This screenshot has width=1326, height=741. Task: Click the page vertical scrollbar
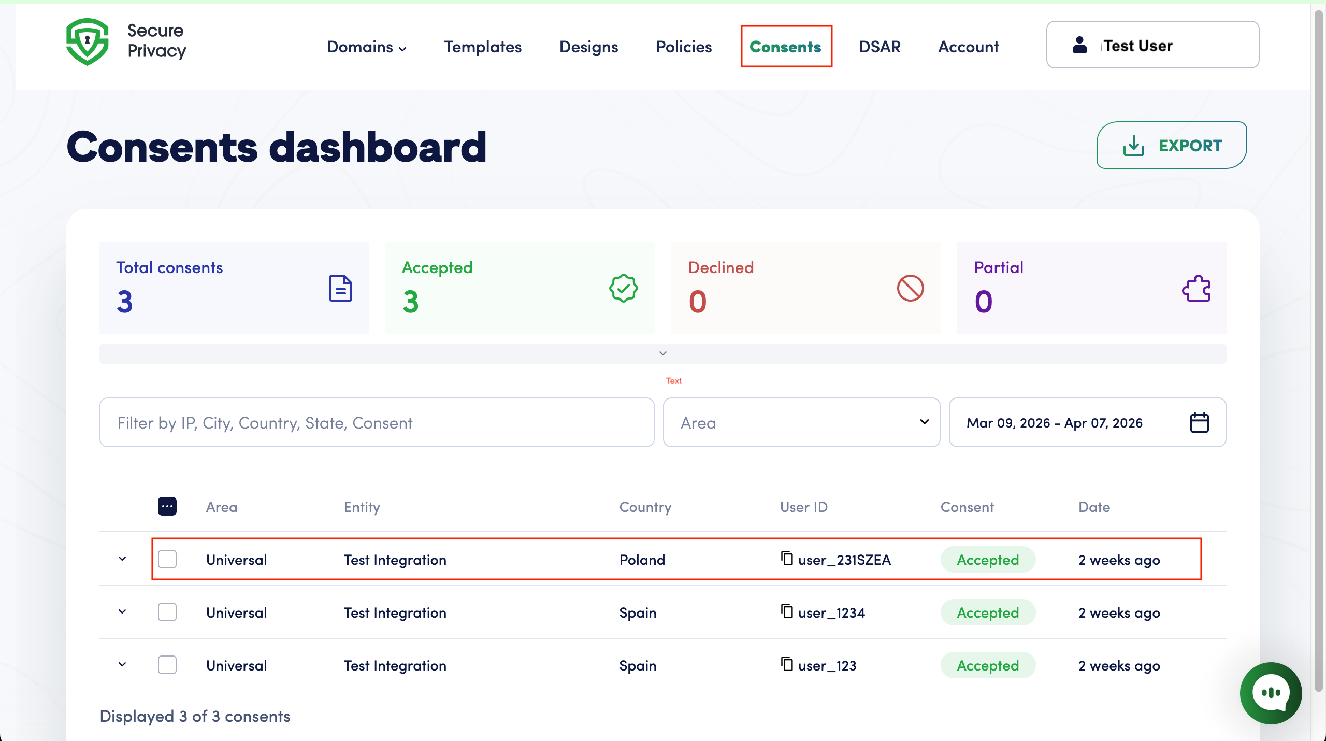point(1319,350)
